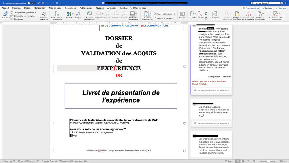The height and width of the screenshot is (163, 289).
Task: Click Enregistrer in the comment
Action: 214,76
